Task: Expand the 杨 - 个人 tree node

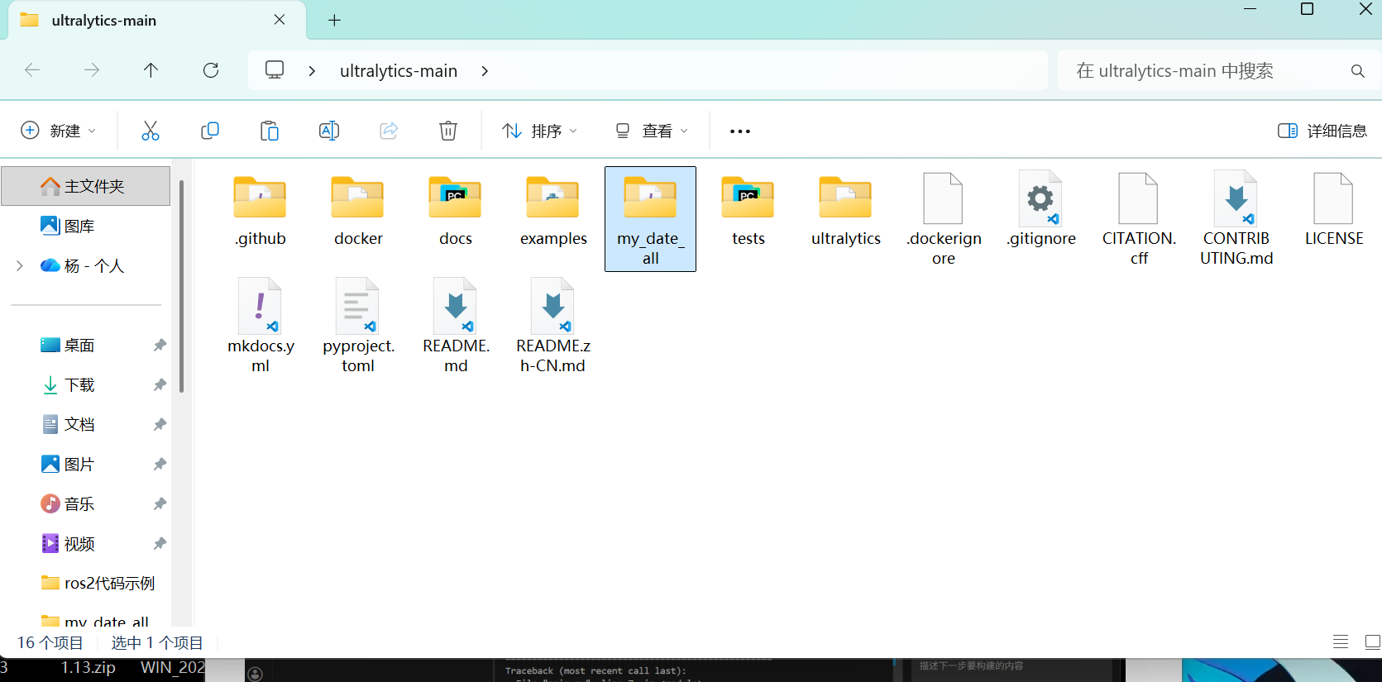Action: [x=20, y=265]
